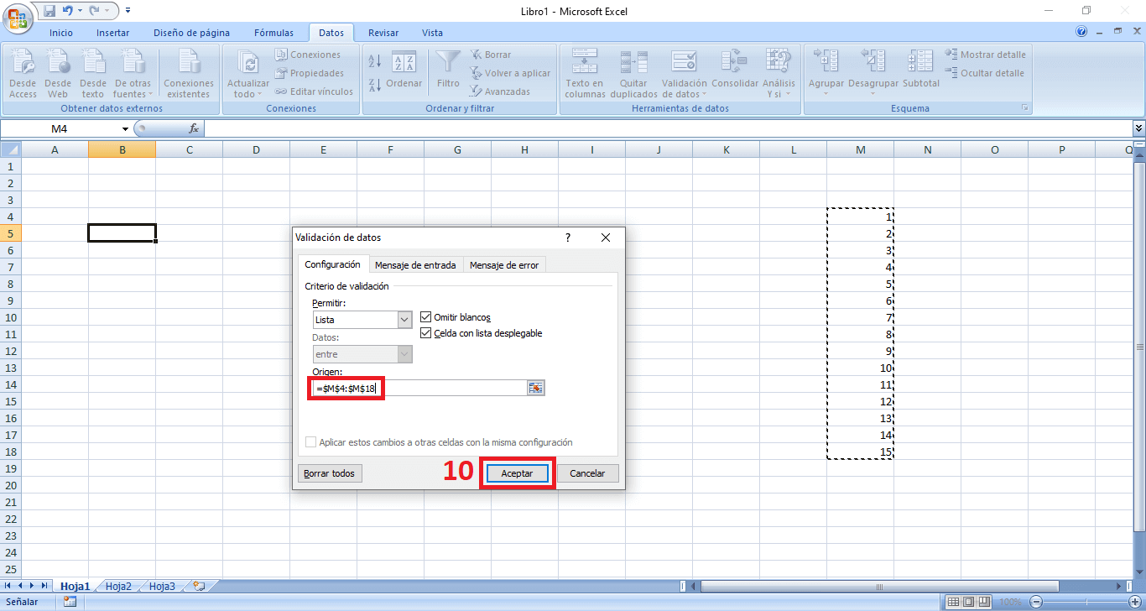Click Mostrar detalle

986,55
